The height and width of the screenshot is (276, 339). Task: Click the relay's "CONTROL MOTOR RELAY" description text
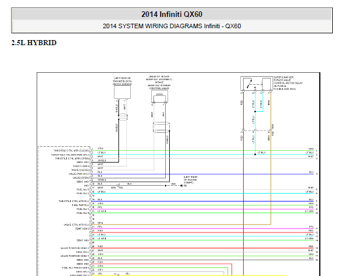288,83
